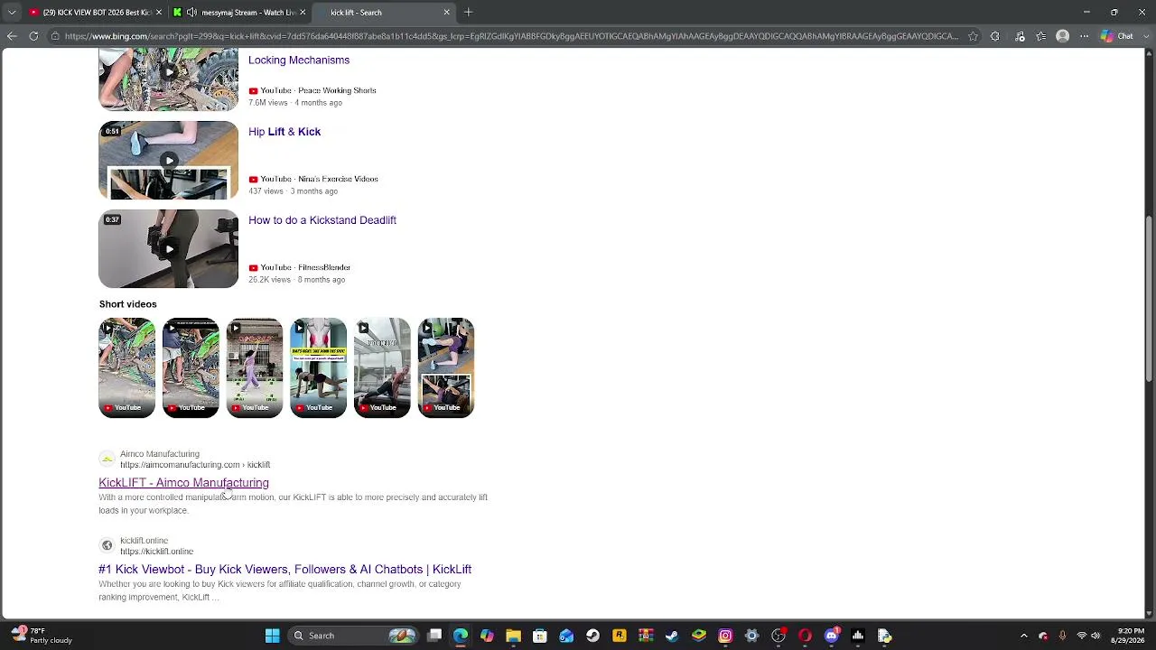This screenshot has width=1156, height=650.
Task: Open the browser profile icon
Action: (x=1063, y=36)
